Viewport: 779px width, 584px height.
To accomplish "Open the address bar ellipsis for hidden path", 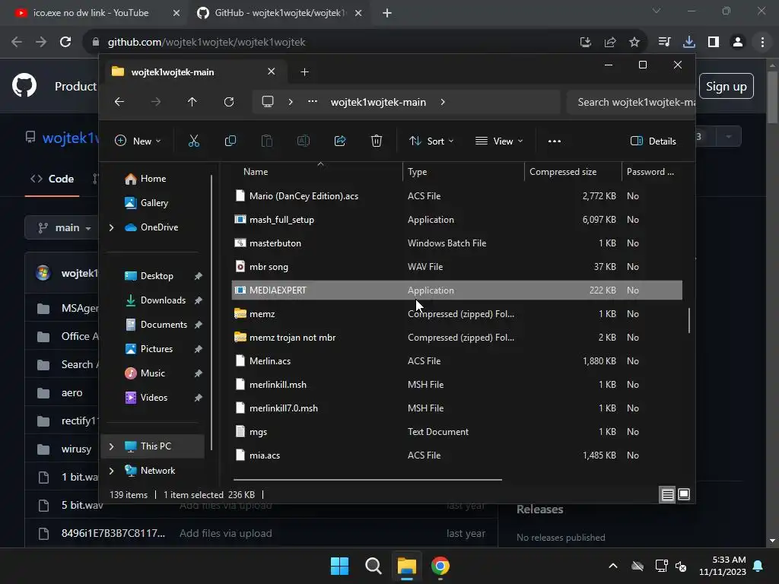I will click(313, 102).
